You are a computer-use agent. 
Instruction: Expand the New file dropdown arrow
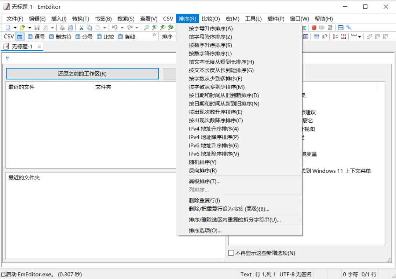[15, 27]
